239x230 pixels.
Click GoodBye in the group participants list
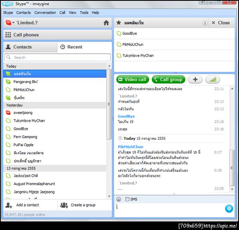click(174, 34)
